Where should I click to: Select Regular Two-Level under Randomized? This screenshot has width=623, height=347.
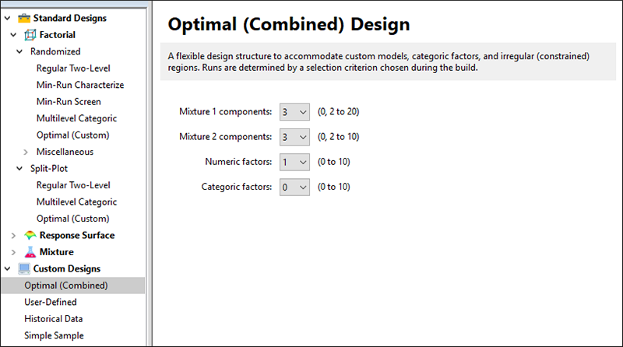(x=73, y=68)
